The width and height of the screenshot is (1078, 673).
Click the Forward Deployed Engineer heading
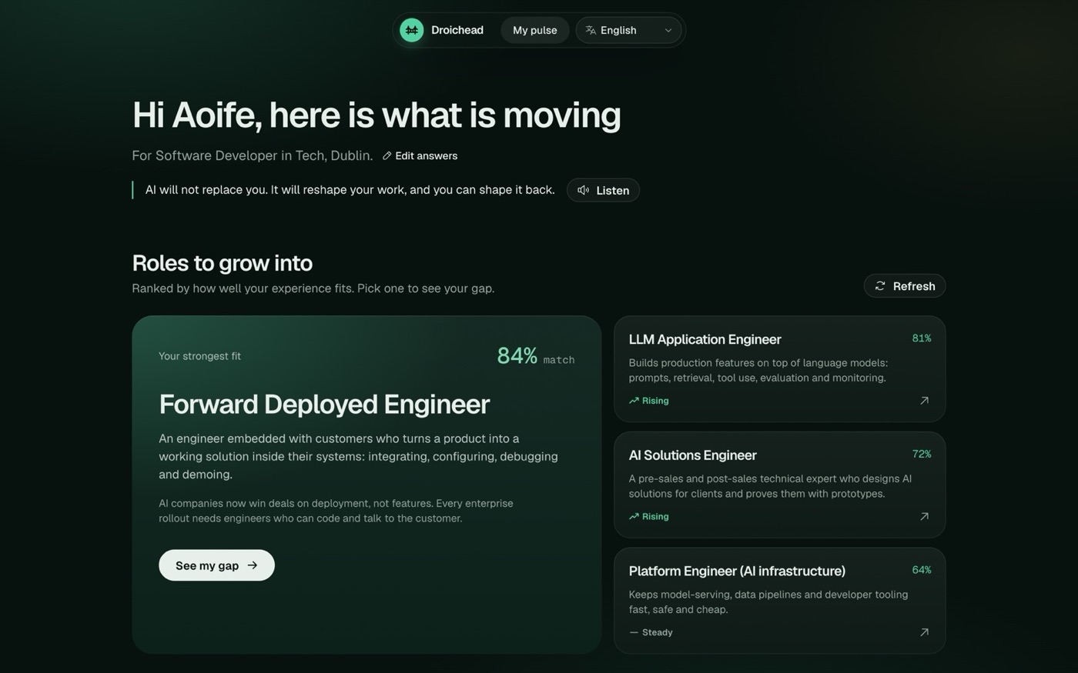coord(324,405)
